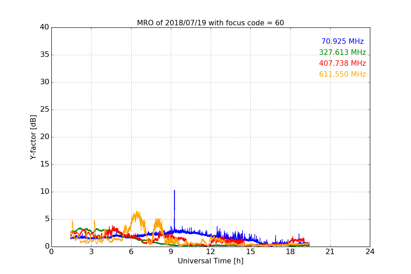Click the y-axis tick label 15
Image resolution: width=411 pixels, height=274 pixels.
pyautogui.click(x=45, y=164)
